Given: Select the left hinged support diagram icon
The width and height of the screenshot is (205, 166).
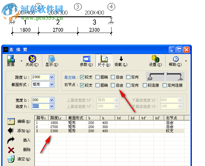Looking at the screenshot, I should pos(155,77).
